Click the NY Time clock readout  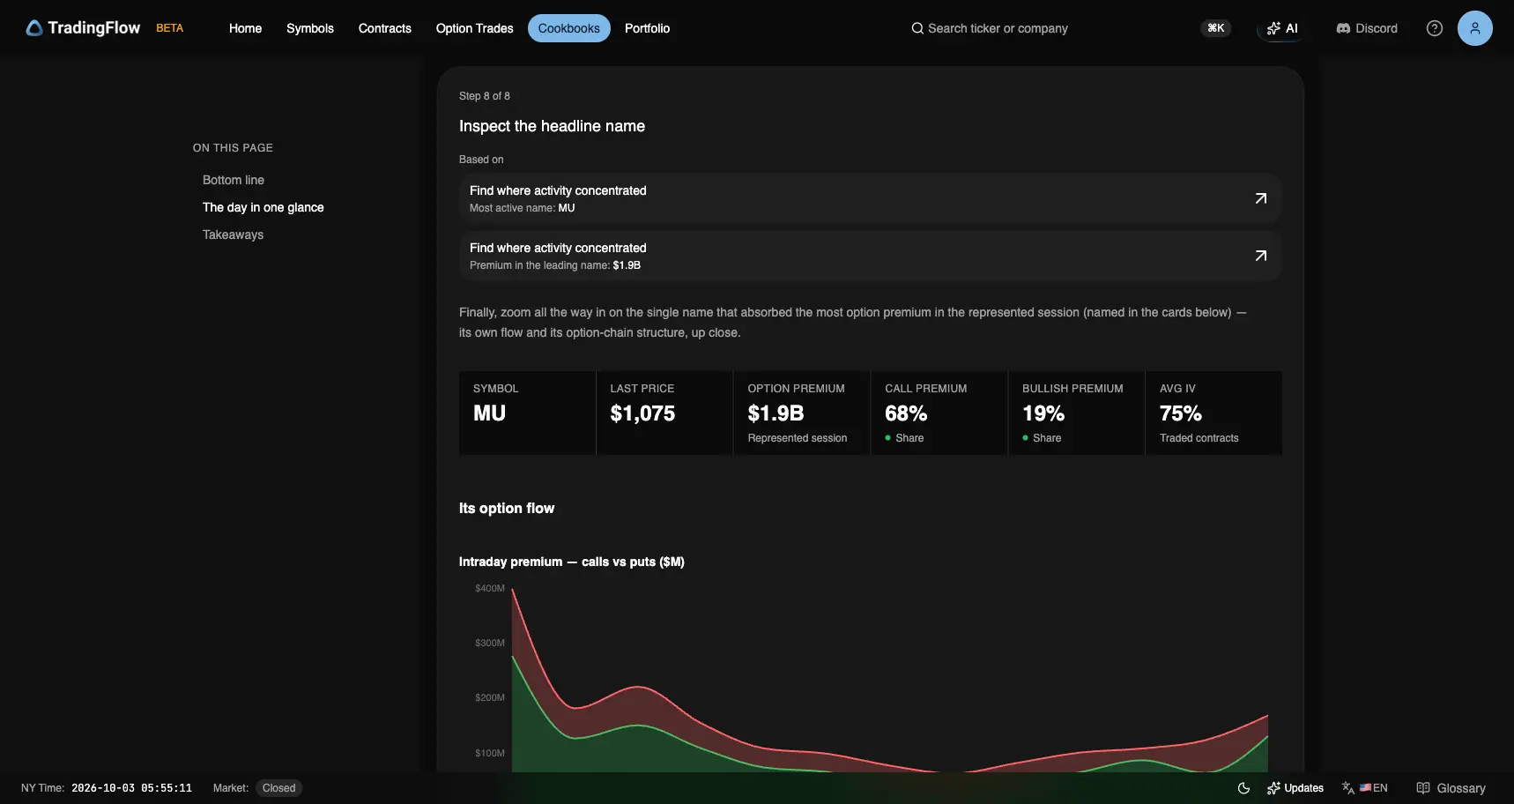click(x=131, y=788)
